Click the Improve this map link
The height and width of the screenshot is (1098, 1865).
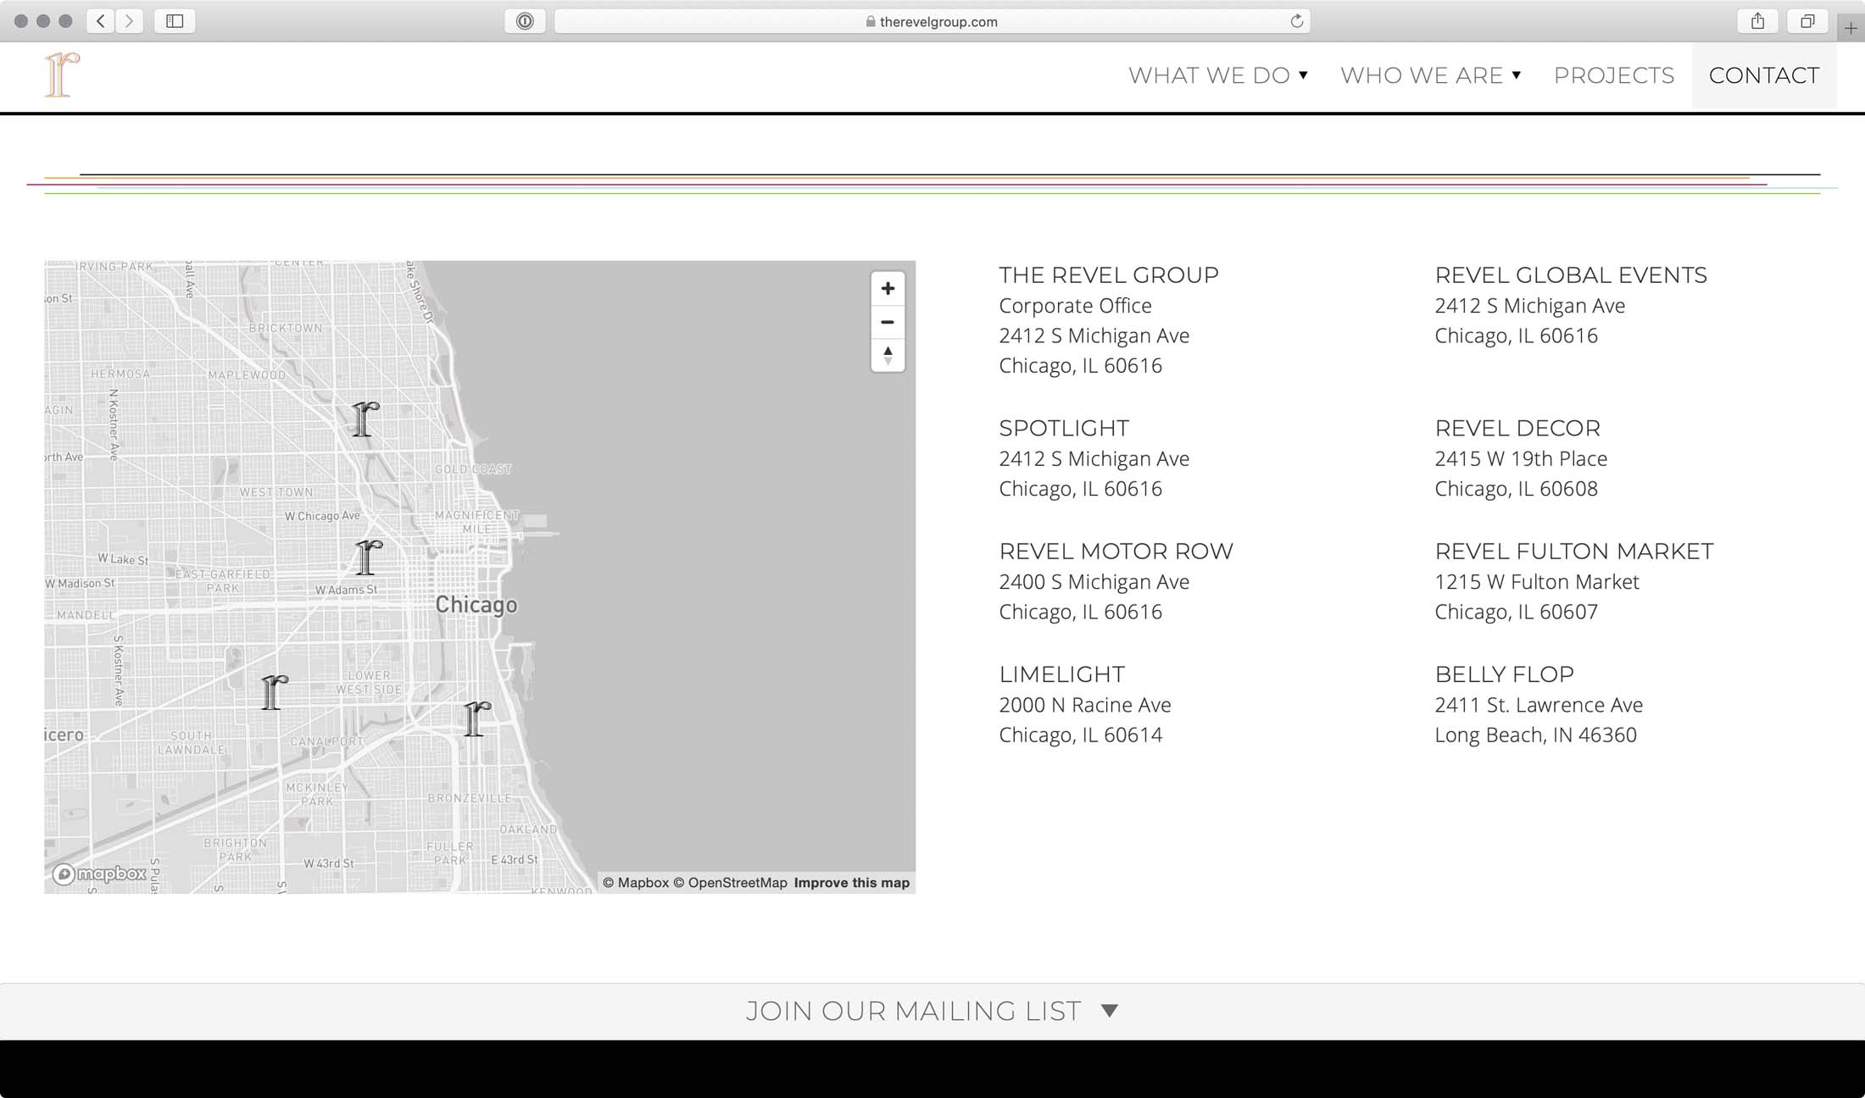[x=851, y=883]
